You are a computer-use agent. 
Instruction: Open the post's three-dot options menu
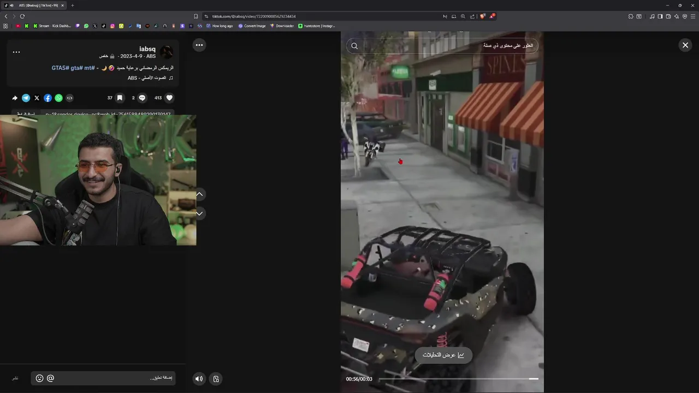pyautogui.click(x=16, y=52)
